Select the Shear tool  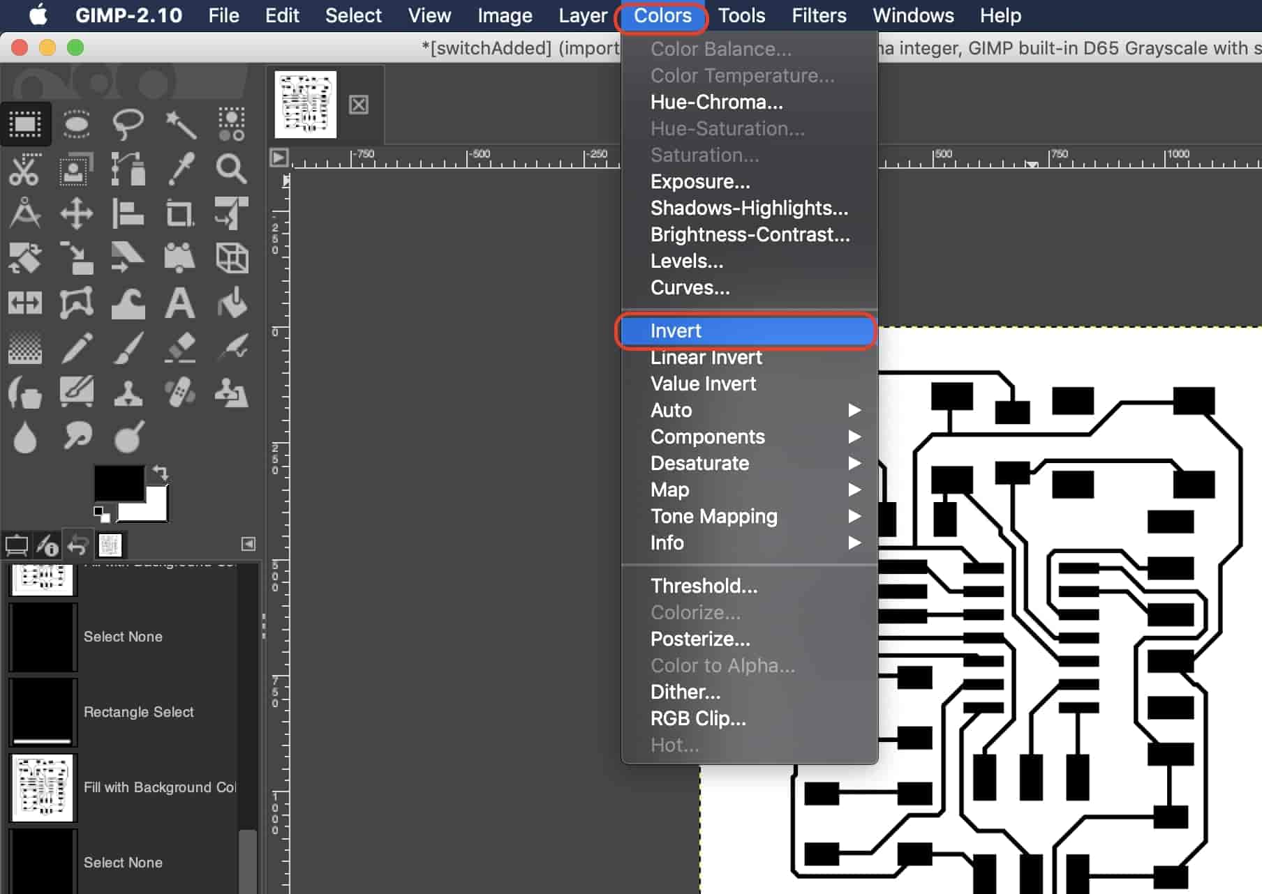[128, 258]
